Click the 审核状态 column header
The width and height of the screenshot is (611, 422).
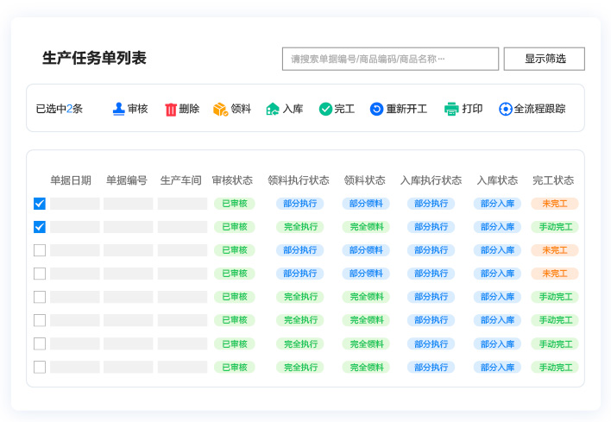[232, 180]
